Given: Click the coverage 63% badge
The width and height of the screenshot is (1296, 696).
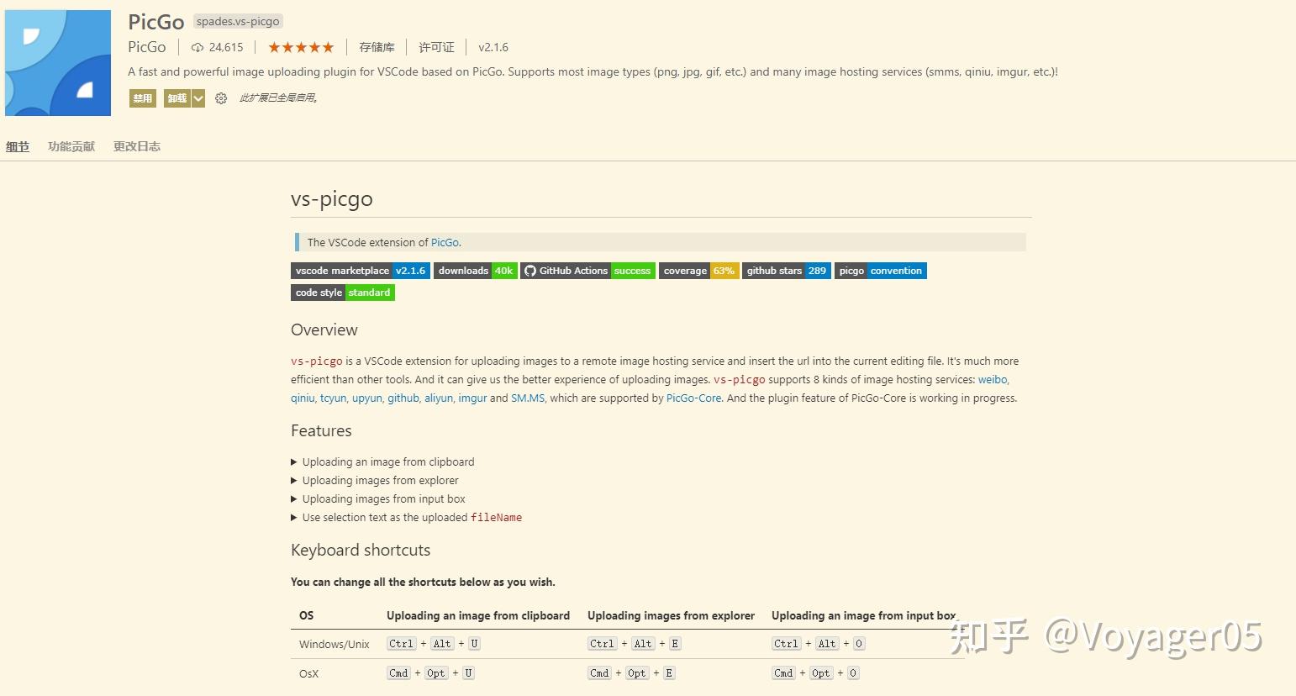Looking at the screenshot, I should point(698,271).
